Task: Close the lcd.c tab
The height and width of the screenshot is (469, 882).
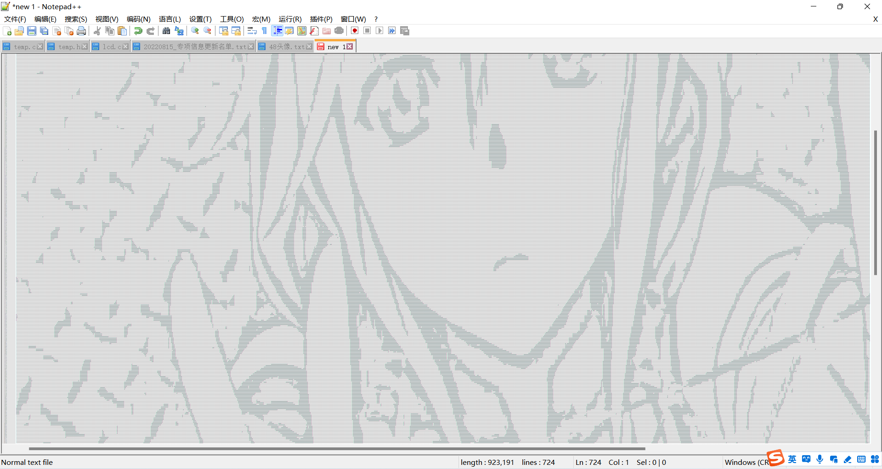Action: point(125,47)
